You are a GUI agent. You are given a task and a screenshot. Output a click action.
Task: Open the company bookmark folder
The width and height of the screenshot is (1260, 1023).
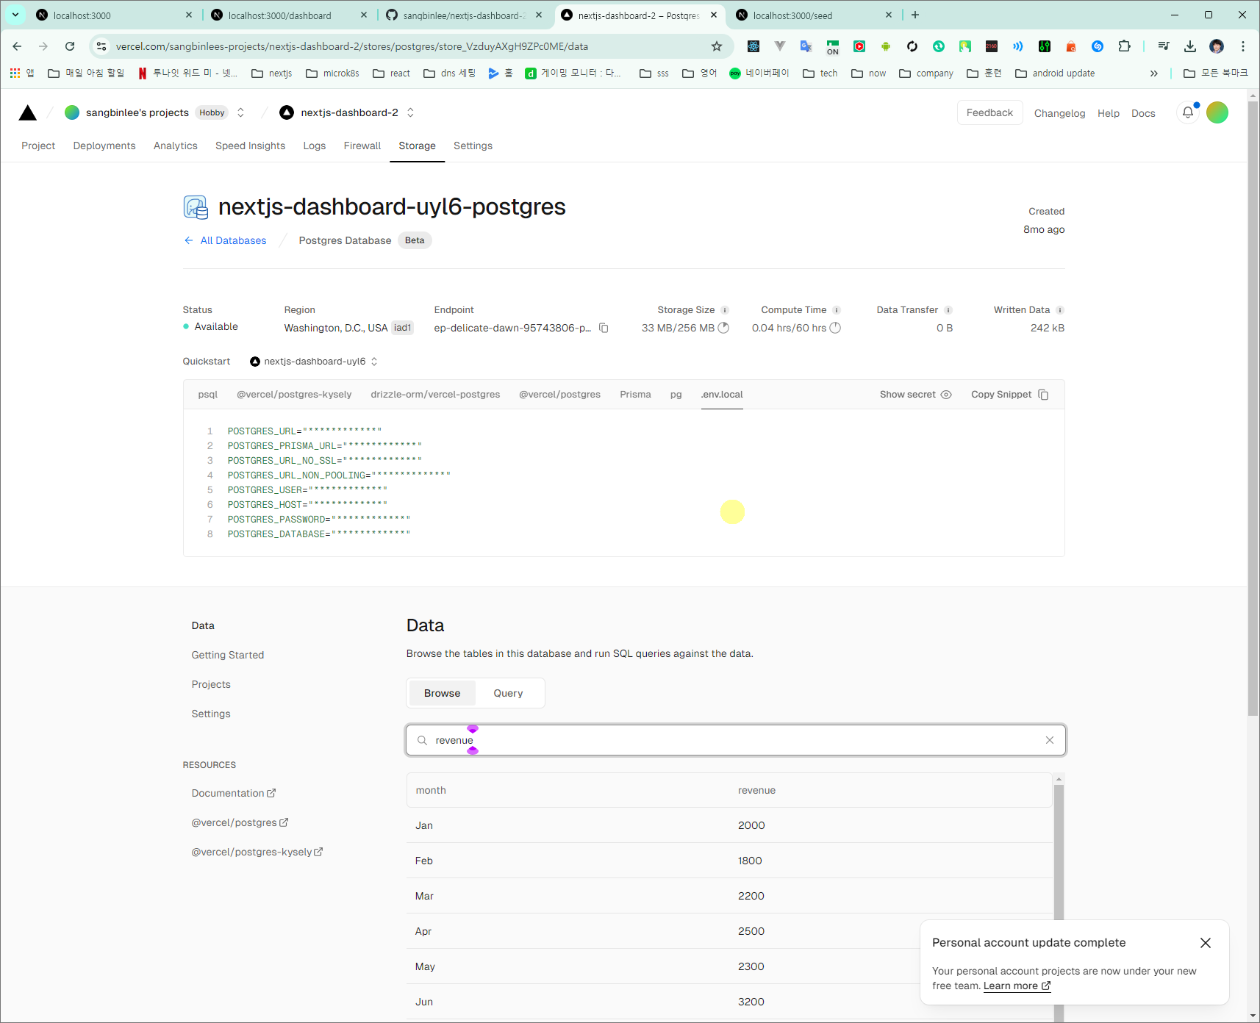926,73
